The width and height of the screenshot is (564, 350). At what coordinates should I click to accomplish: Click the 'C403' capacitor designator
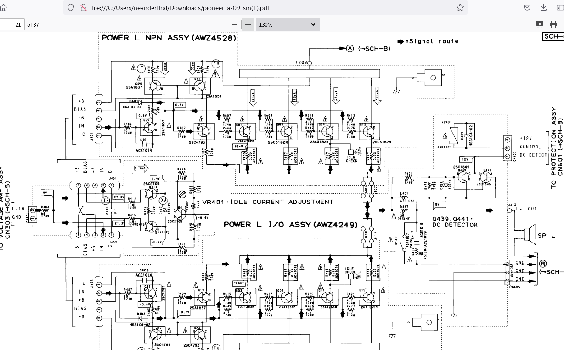click(144, 270)
